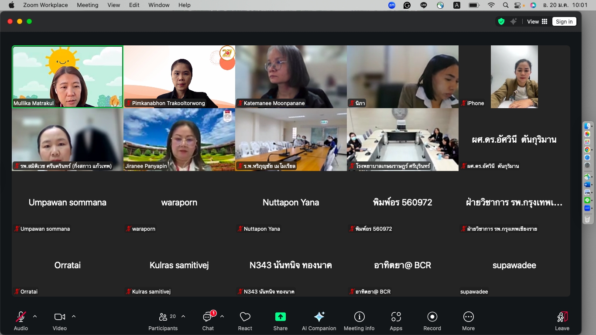Click the green encryption shield icon
This screenshot has height=335, width=596.
click(501, 21)
